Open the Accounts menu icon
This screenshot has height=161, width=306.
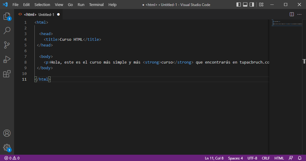click(x=7, y=133)
